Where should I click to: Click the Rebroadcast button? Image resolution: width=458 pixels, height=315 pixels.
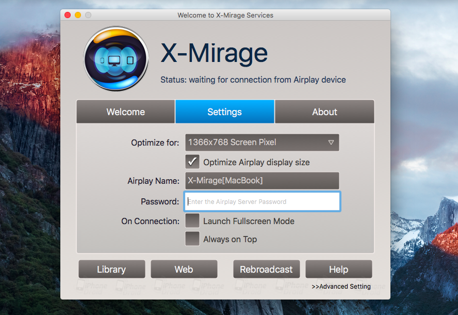266,269
